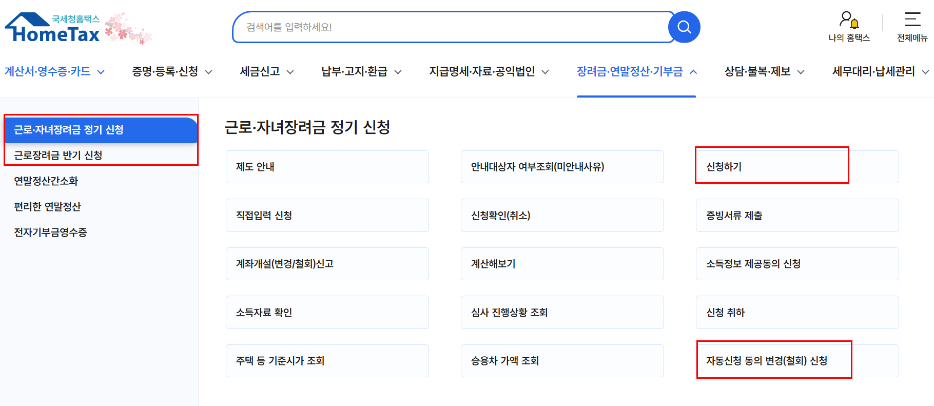This screenshot has width=934, height=406.
Task: Expand chevron next to 세무대리·납세관리
Action: pos(925,72)
